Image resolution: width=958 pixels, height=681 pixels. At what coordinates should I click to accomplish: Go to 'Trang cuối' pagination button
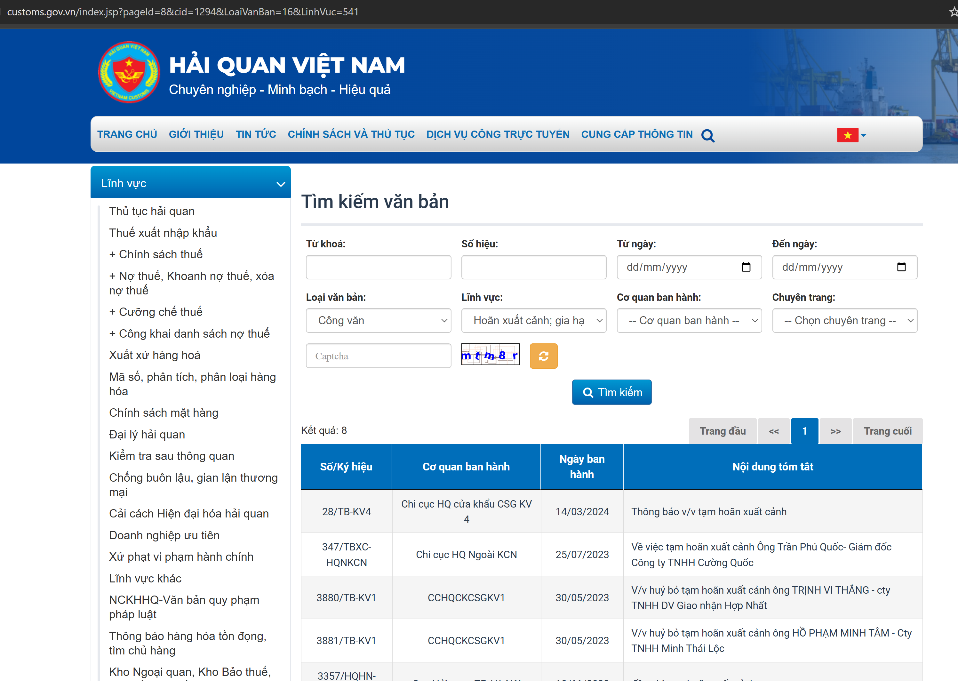click(887, 431)
